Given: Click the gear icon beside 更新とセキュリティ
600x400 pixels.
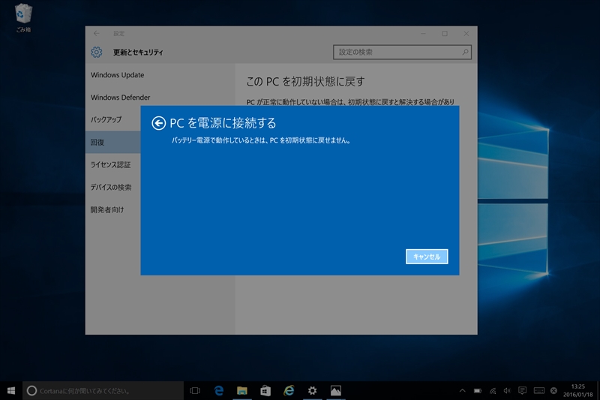Looking at the screenshot, I should click(x=97, y=52).
